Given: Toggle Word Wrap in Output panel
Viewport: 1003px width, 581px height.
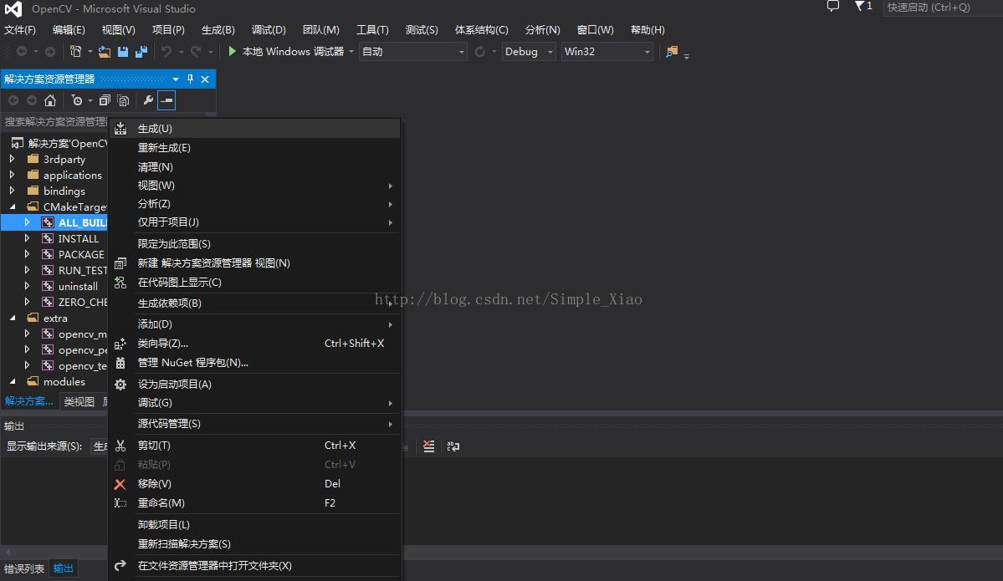Looking at the screenshot, I should [453, 446].
